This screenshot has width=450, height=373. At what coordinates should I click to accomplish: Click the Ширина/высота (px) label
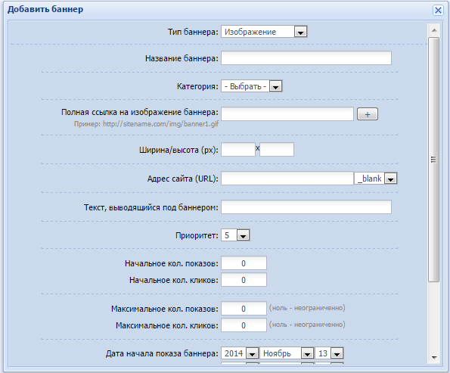click(178, 150)
